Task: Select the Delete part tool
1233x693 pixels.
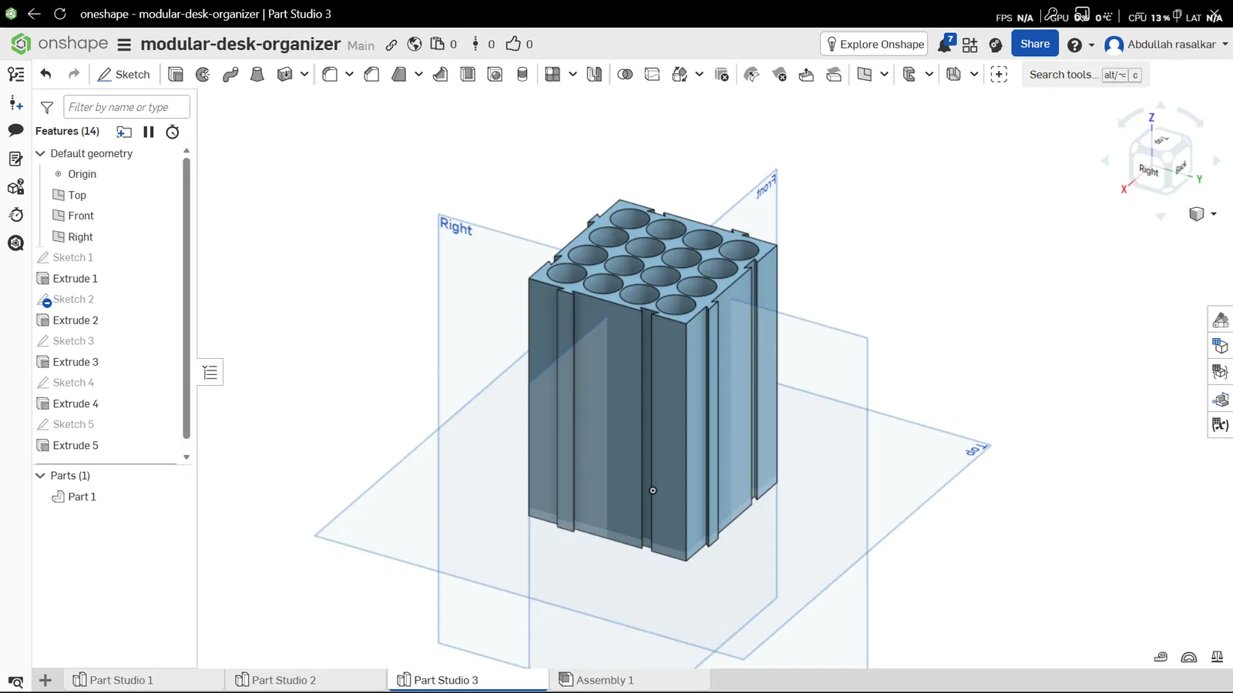Action: click(x=722, y=75)
